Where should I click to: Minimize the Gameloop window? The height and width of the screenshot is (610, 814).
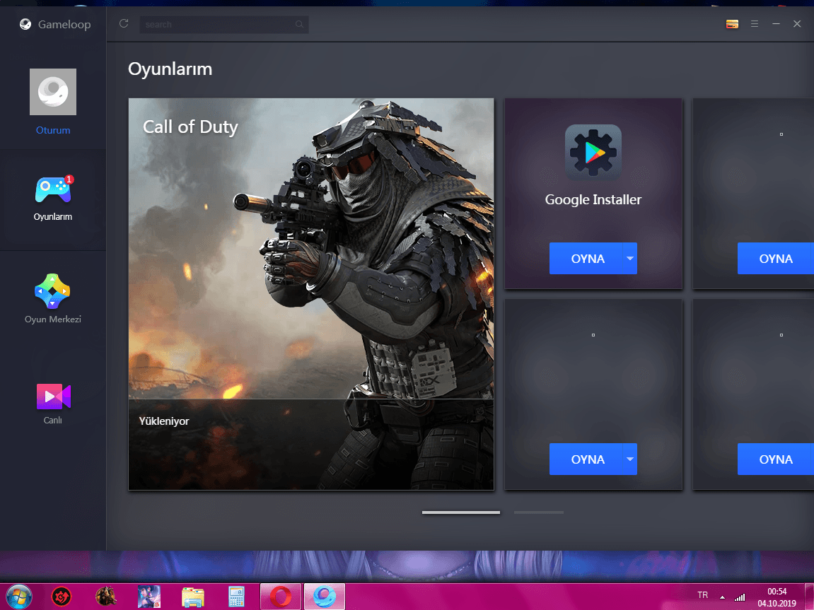coord(776,24)
